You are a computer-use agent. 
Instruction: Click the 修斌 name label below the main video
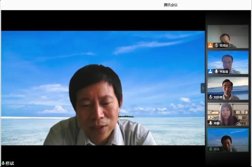point(10,163)
